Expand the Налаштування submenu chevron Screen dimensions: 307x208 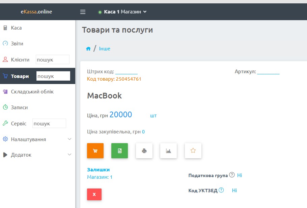point(69,139)
